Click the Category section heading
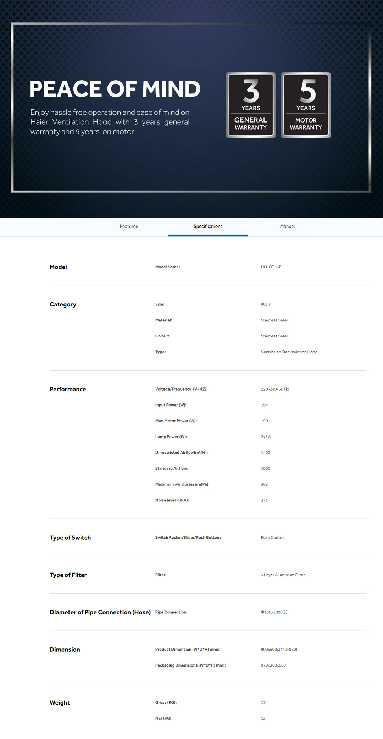This screenshot has width=383, height=739. [x=63, y=304]
